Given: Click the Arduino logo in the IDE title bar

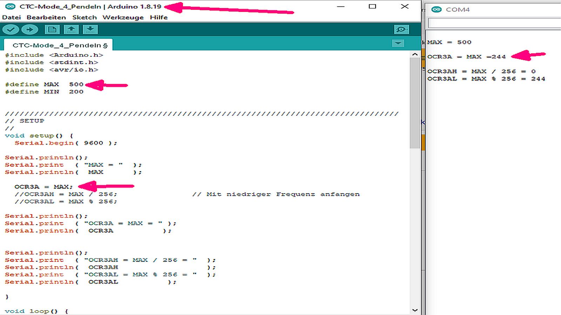Looking at the screenshot, I should click(x=11, y=6).
